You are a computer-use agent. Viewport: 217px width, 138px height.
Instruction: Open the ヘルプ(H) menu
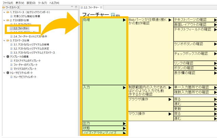pos(54,3)
